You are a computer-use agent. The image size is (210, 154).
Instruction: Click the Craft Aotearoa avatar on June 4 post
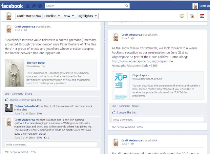[116, 143]
